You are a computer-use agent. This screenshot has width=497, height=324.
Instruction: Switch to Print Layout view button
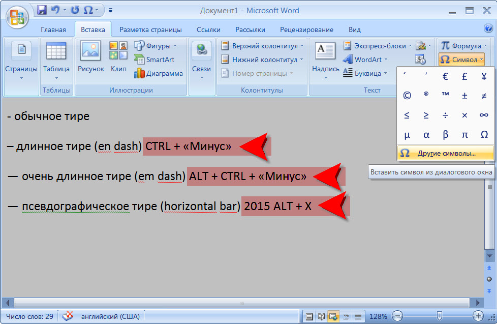309,316
